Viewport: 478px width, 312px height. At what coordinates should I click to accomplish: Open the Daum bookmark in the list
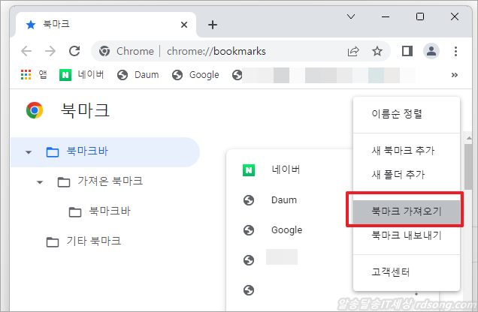284,200
